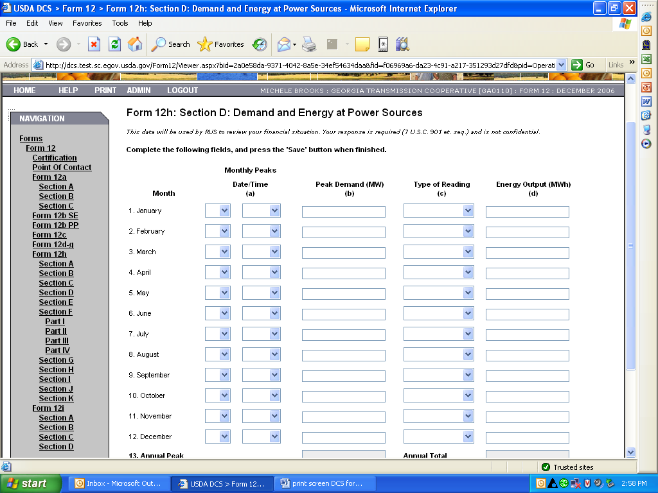The width and height of the screenshot is (658, 493).
Task: Open the Favorites star toolbar button
Action: point(221,44)
